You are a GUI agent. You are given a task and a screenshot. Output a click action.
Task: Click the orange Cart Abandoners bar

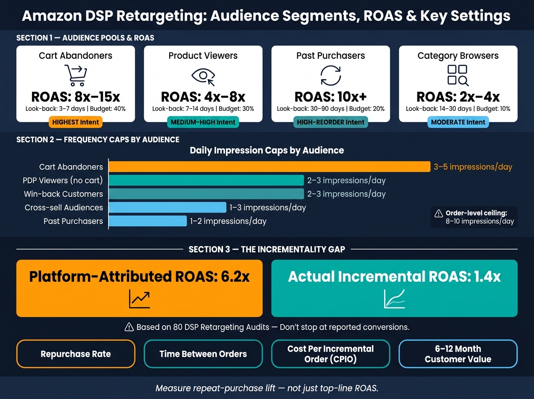(270, 167)
